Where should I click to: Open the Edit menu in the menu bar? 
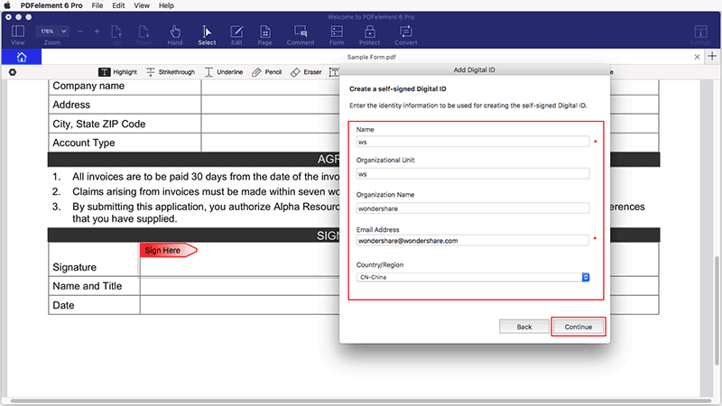click(x=118, y=5)
